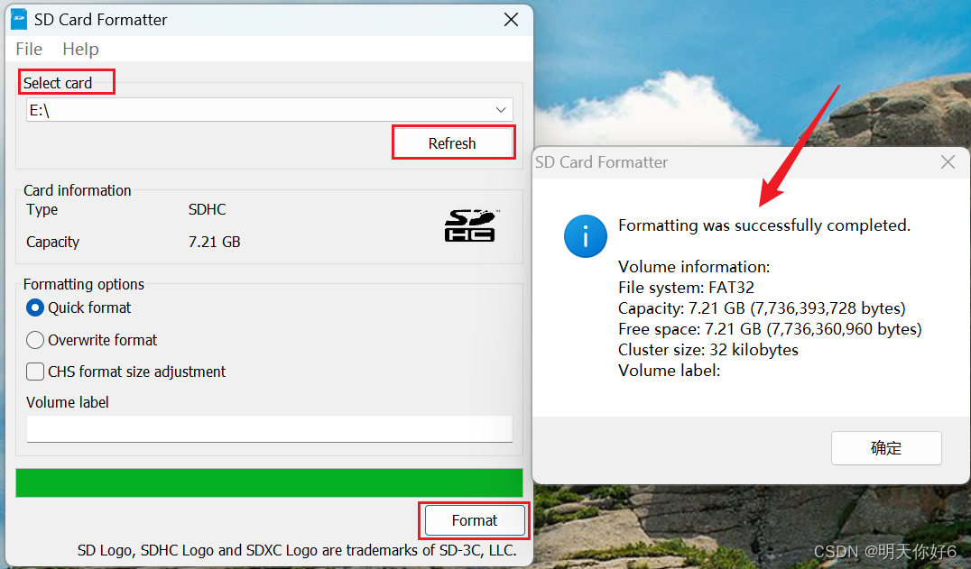
Task: Click the SDHC logo icon
Action: coord(470,225)
